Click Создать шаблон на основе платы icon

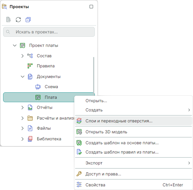click(x=79, y=143)
